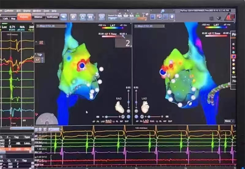This screenshot has height=169, width=245.
Task: Open the RAO viewer 1-Map dropdown
Action: (x=51, y=26)
